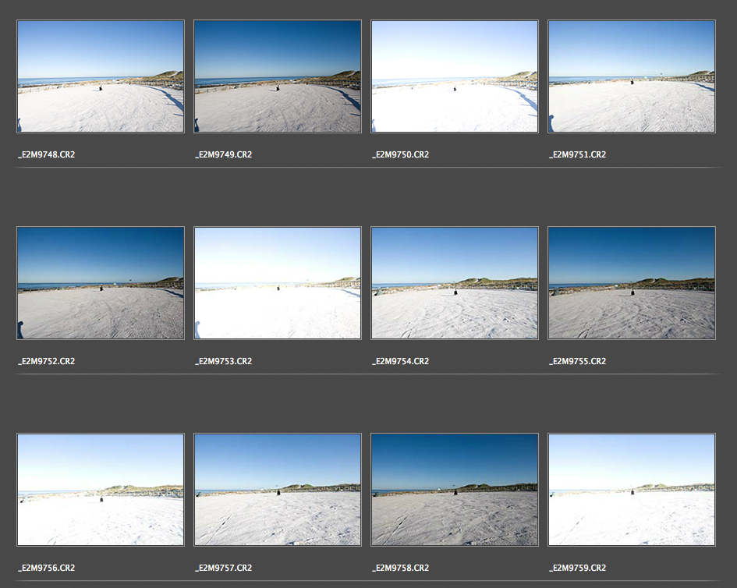
Task: Select the _E2M9759.CR2 filename text
Action: [x=577, y=569]
